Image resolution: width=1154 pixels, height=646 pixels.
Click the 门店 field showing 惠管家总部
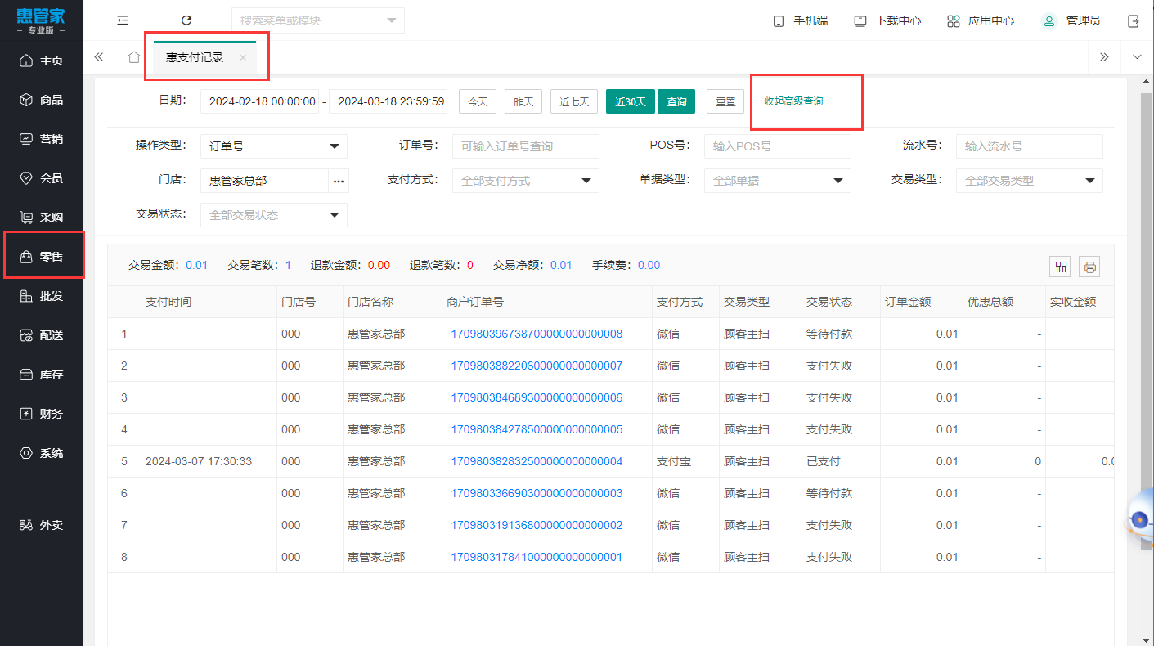(264, 181)
